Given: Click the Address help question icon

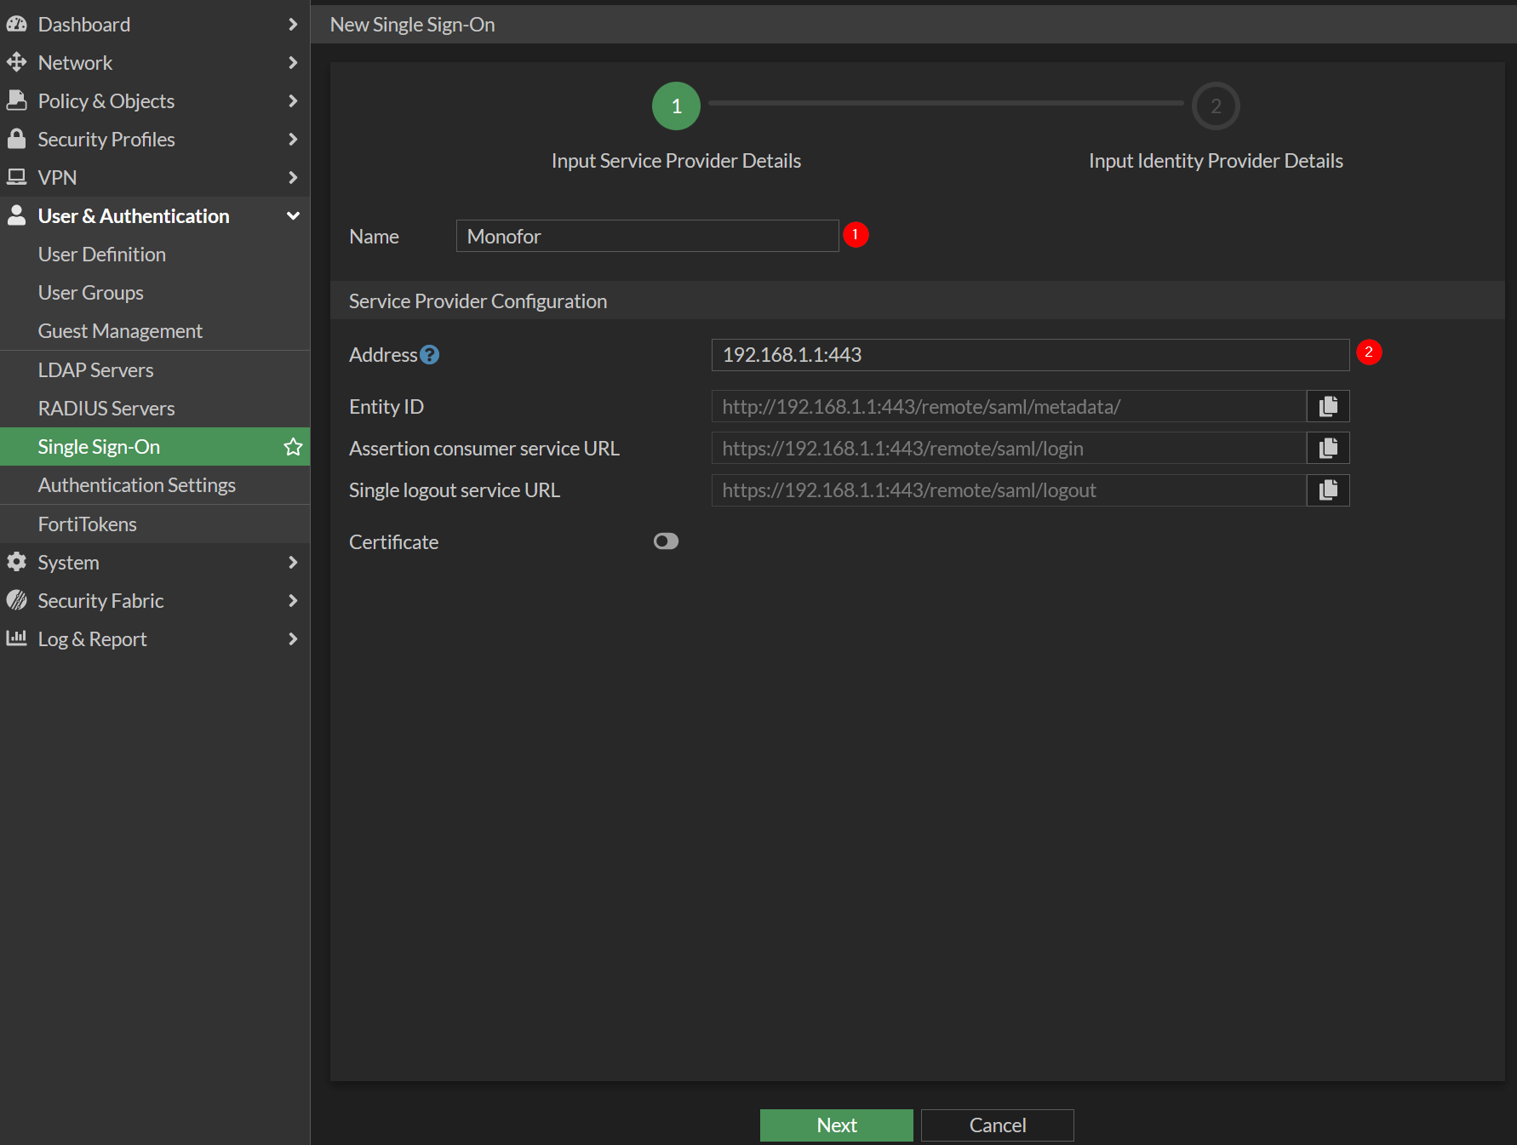Looking at the screenshot, I should point(430,355).
